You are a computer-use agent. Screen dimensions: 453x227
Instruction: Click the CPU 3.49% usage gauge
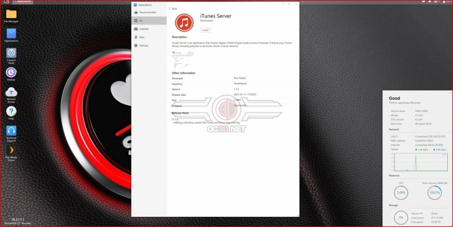(401, 192)
